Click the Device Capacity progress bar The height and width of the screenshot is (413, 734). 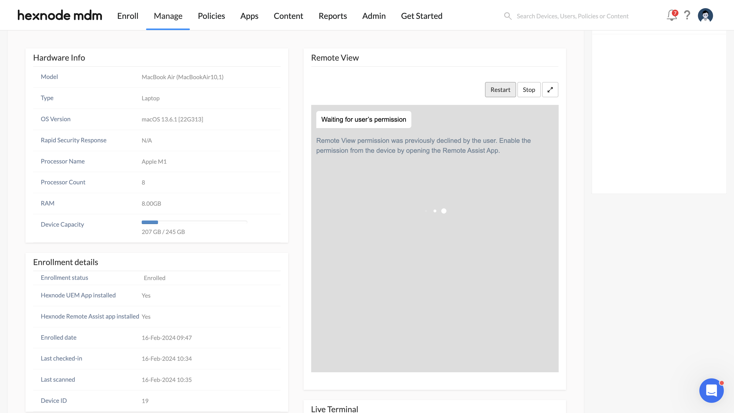(194, 222)
